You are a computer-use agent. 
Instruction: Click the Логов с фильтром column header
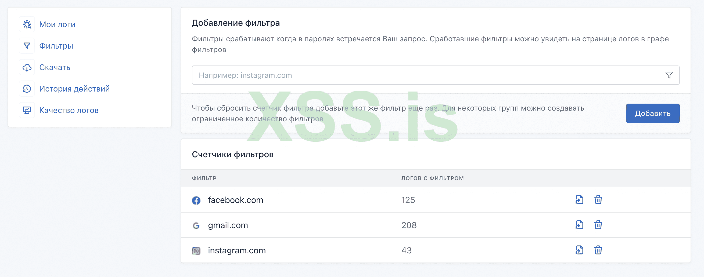(x=432, y=178)
